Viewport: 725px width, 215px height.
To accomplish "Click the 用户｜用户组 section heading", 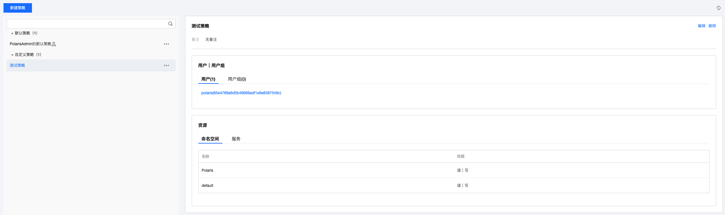I will click(x=211, y=65).
